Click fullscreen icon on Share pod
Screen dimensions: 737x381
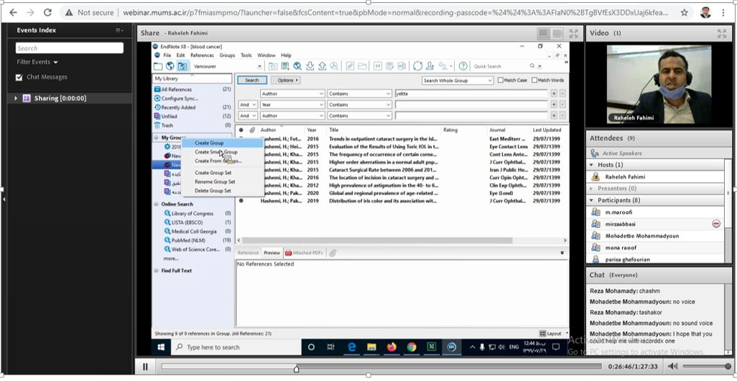[573, 33]
